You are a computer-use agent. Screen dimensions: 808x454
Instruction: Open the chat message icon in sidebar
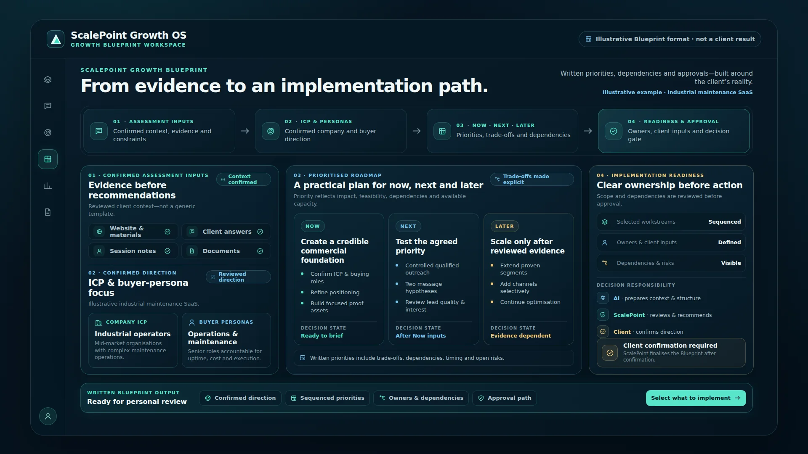coord(48,106)
